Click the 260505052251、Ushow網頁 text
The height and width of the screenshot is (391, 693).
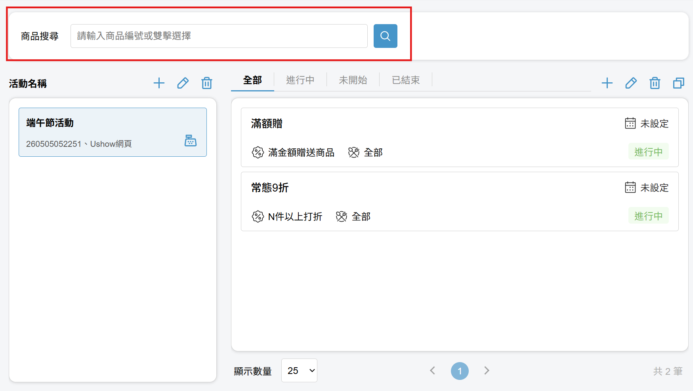click(x=79, y=144)
